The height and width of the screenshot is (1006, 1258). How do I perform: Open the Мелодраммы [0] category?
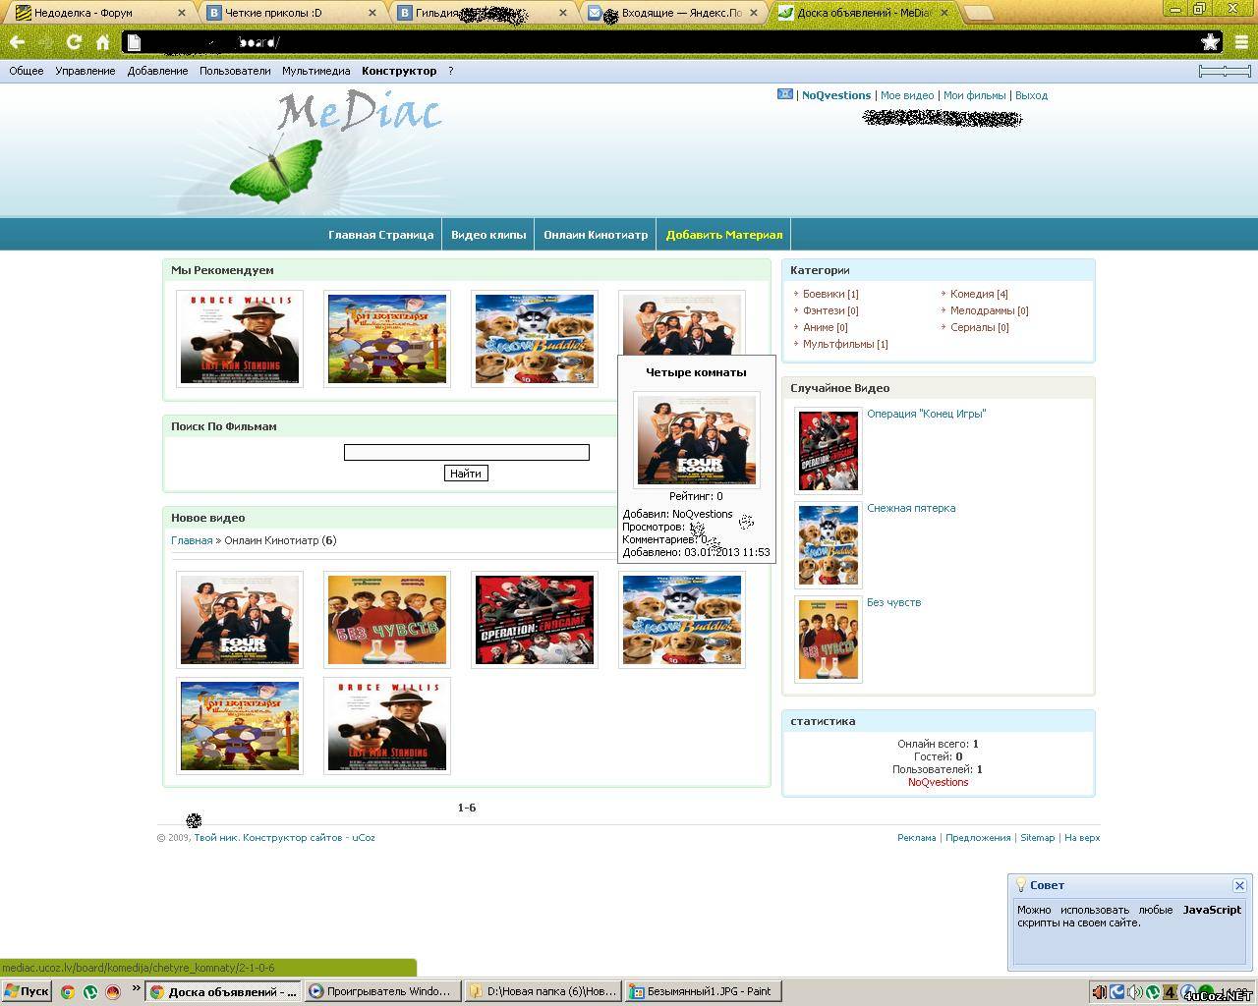pos(989,310)
